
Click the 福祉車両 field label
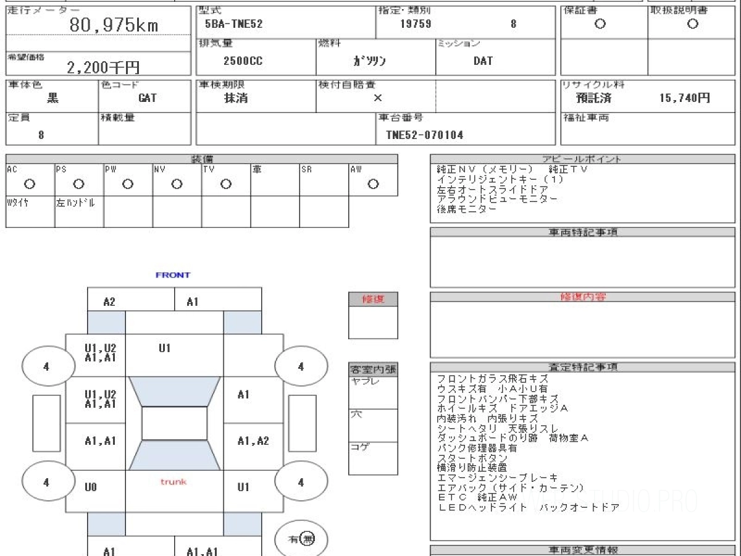(585, 117)
